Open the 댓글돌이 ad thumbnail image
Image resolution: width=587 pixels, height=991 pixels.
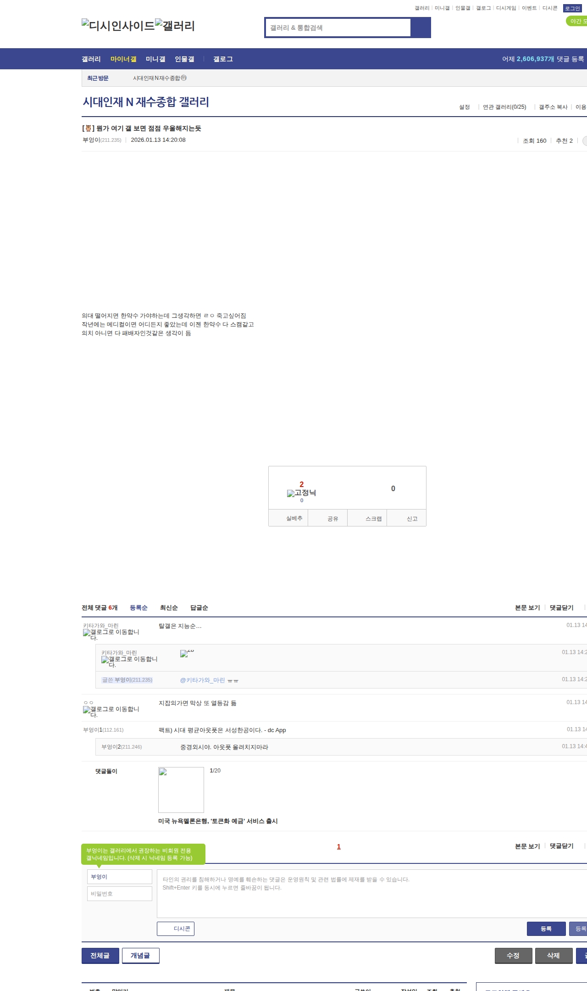pyautogui.click(x=181, y=790)
